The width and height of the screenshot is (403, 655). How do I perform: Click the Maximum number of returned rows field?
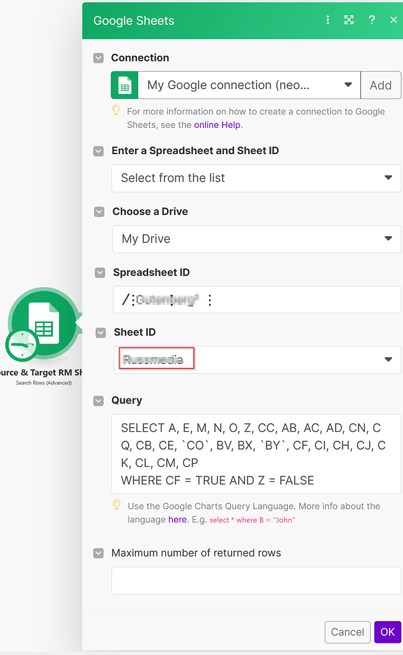pos(256,580)
